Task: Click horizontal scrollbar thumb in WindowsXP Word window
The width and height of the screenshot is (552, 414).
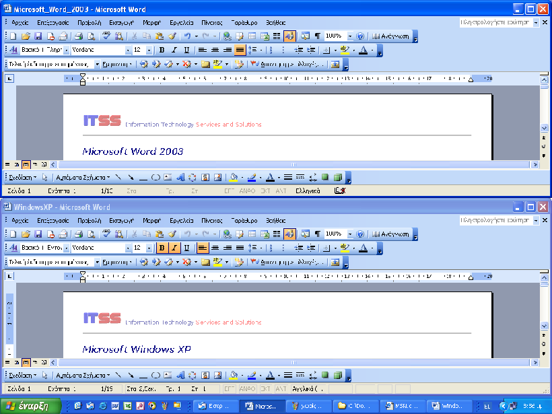Action: [294, 362]
